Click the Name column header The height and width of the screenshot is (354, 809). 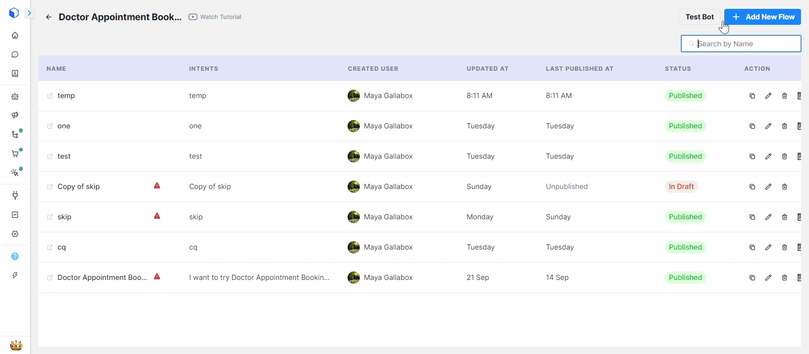coord(56,69)
